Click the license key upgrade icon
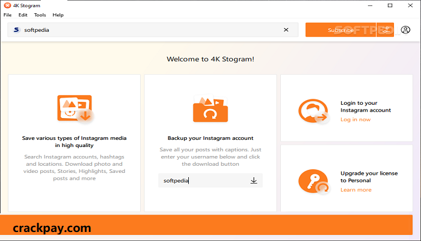The width and height of the screenshot is (421, 241). click(x=313, y=181)
